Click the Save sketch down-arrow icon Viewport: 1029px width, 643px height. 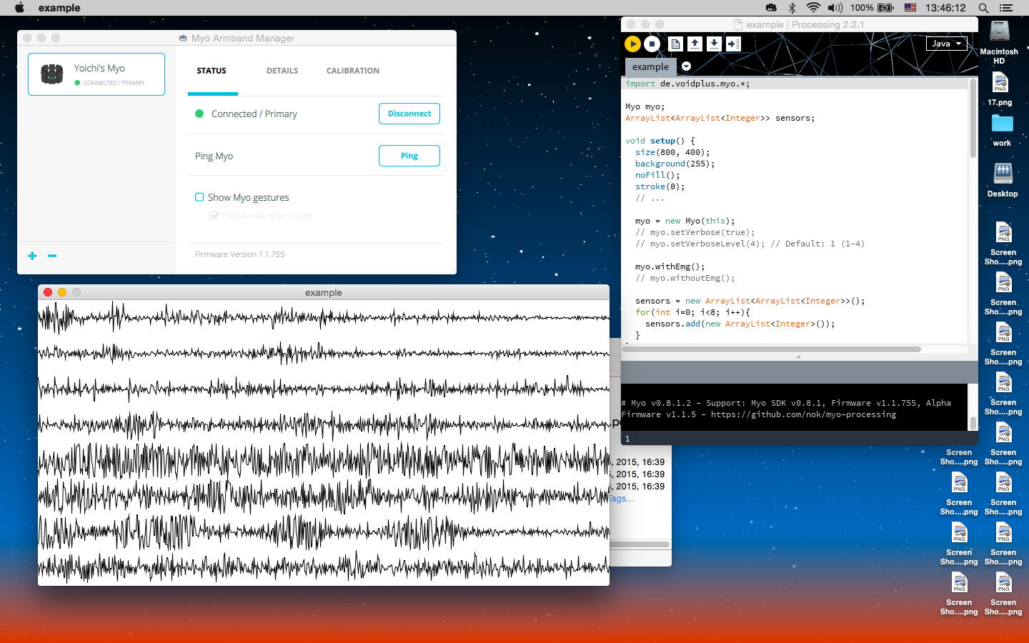(714, 44)
